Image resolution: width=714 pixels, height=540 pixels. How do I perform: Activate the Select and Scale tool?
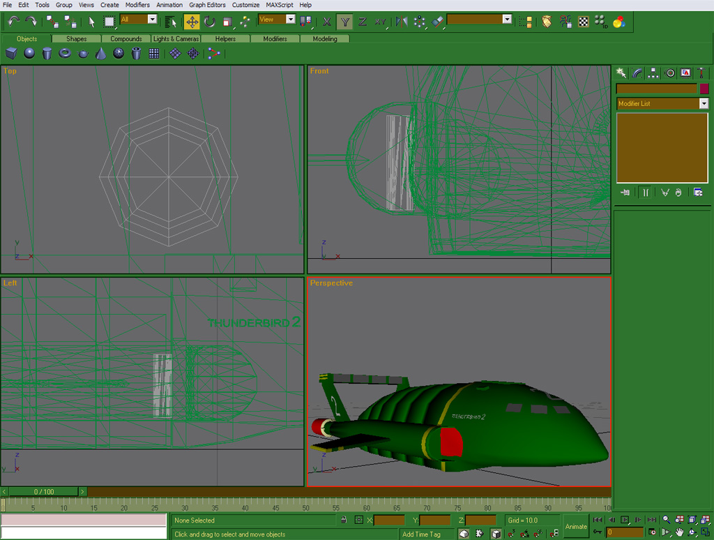tap(228, 22)
